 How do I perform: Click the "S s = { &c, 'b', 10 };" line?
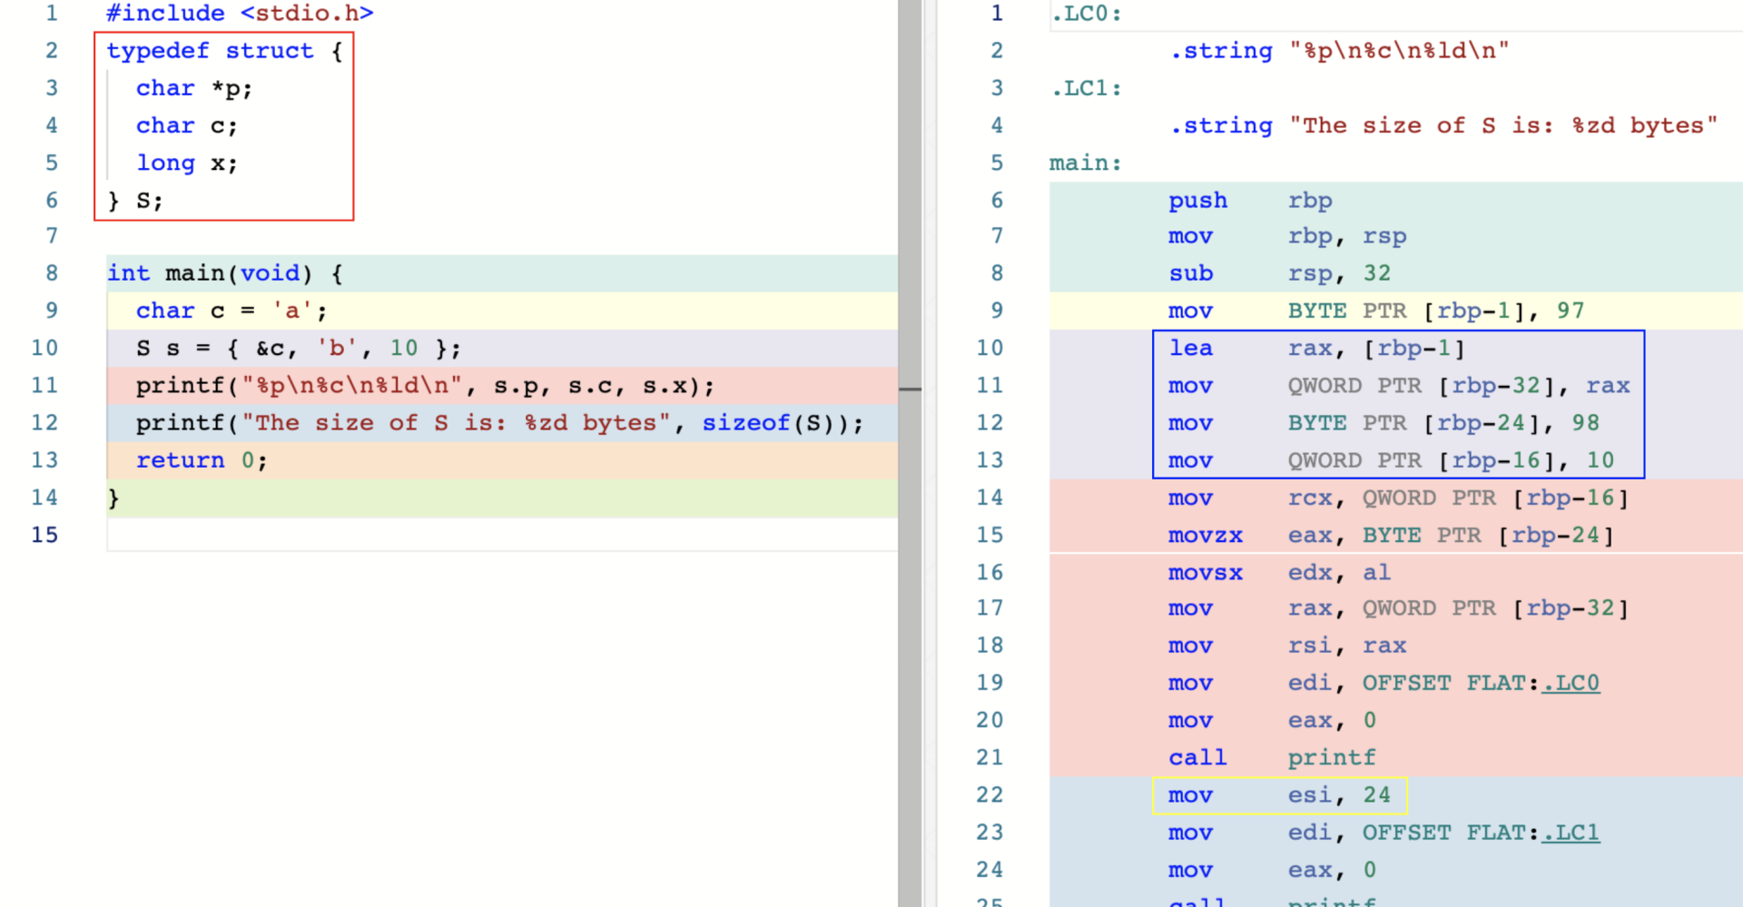coord(299,348)
